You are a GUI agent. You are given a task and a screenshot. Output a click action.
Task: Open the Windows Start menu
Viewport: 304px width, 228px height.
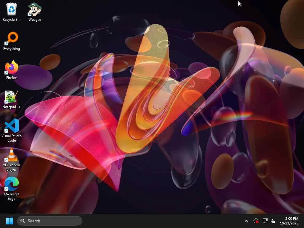[x=9, y=221]
